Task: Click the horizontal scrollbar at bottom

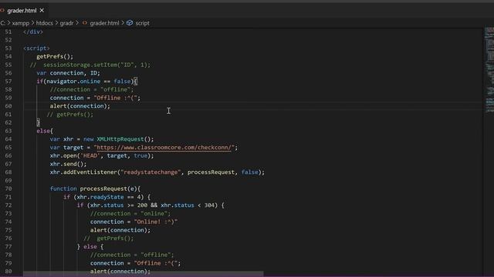Action: pyautogui.click(x=144, y=274)
